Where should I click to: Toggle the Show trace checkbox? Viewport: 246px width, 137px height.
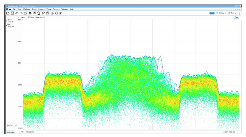(x=29, y=17)
